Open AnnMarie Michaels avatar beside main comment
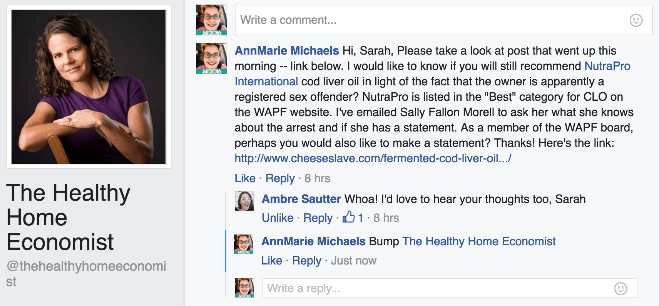The height and width of the screenshot is (306, 659). click(212, 58)
